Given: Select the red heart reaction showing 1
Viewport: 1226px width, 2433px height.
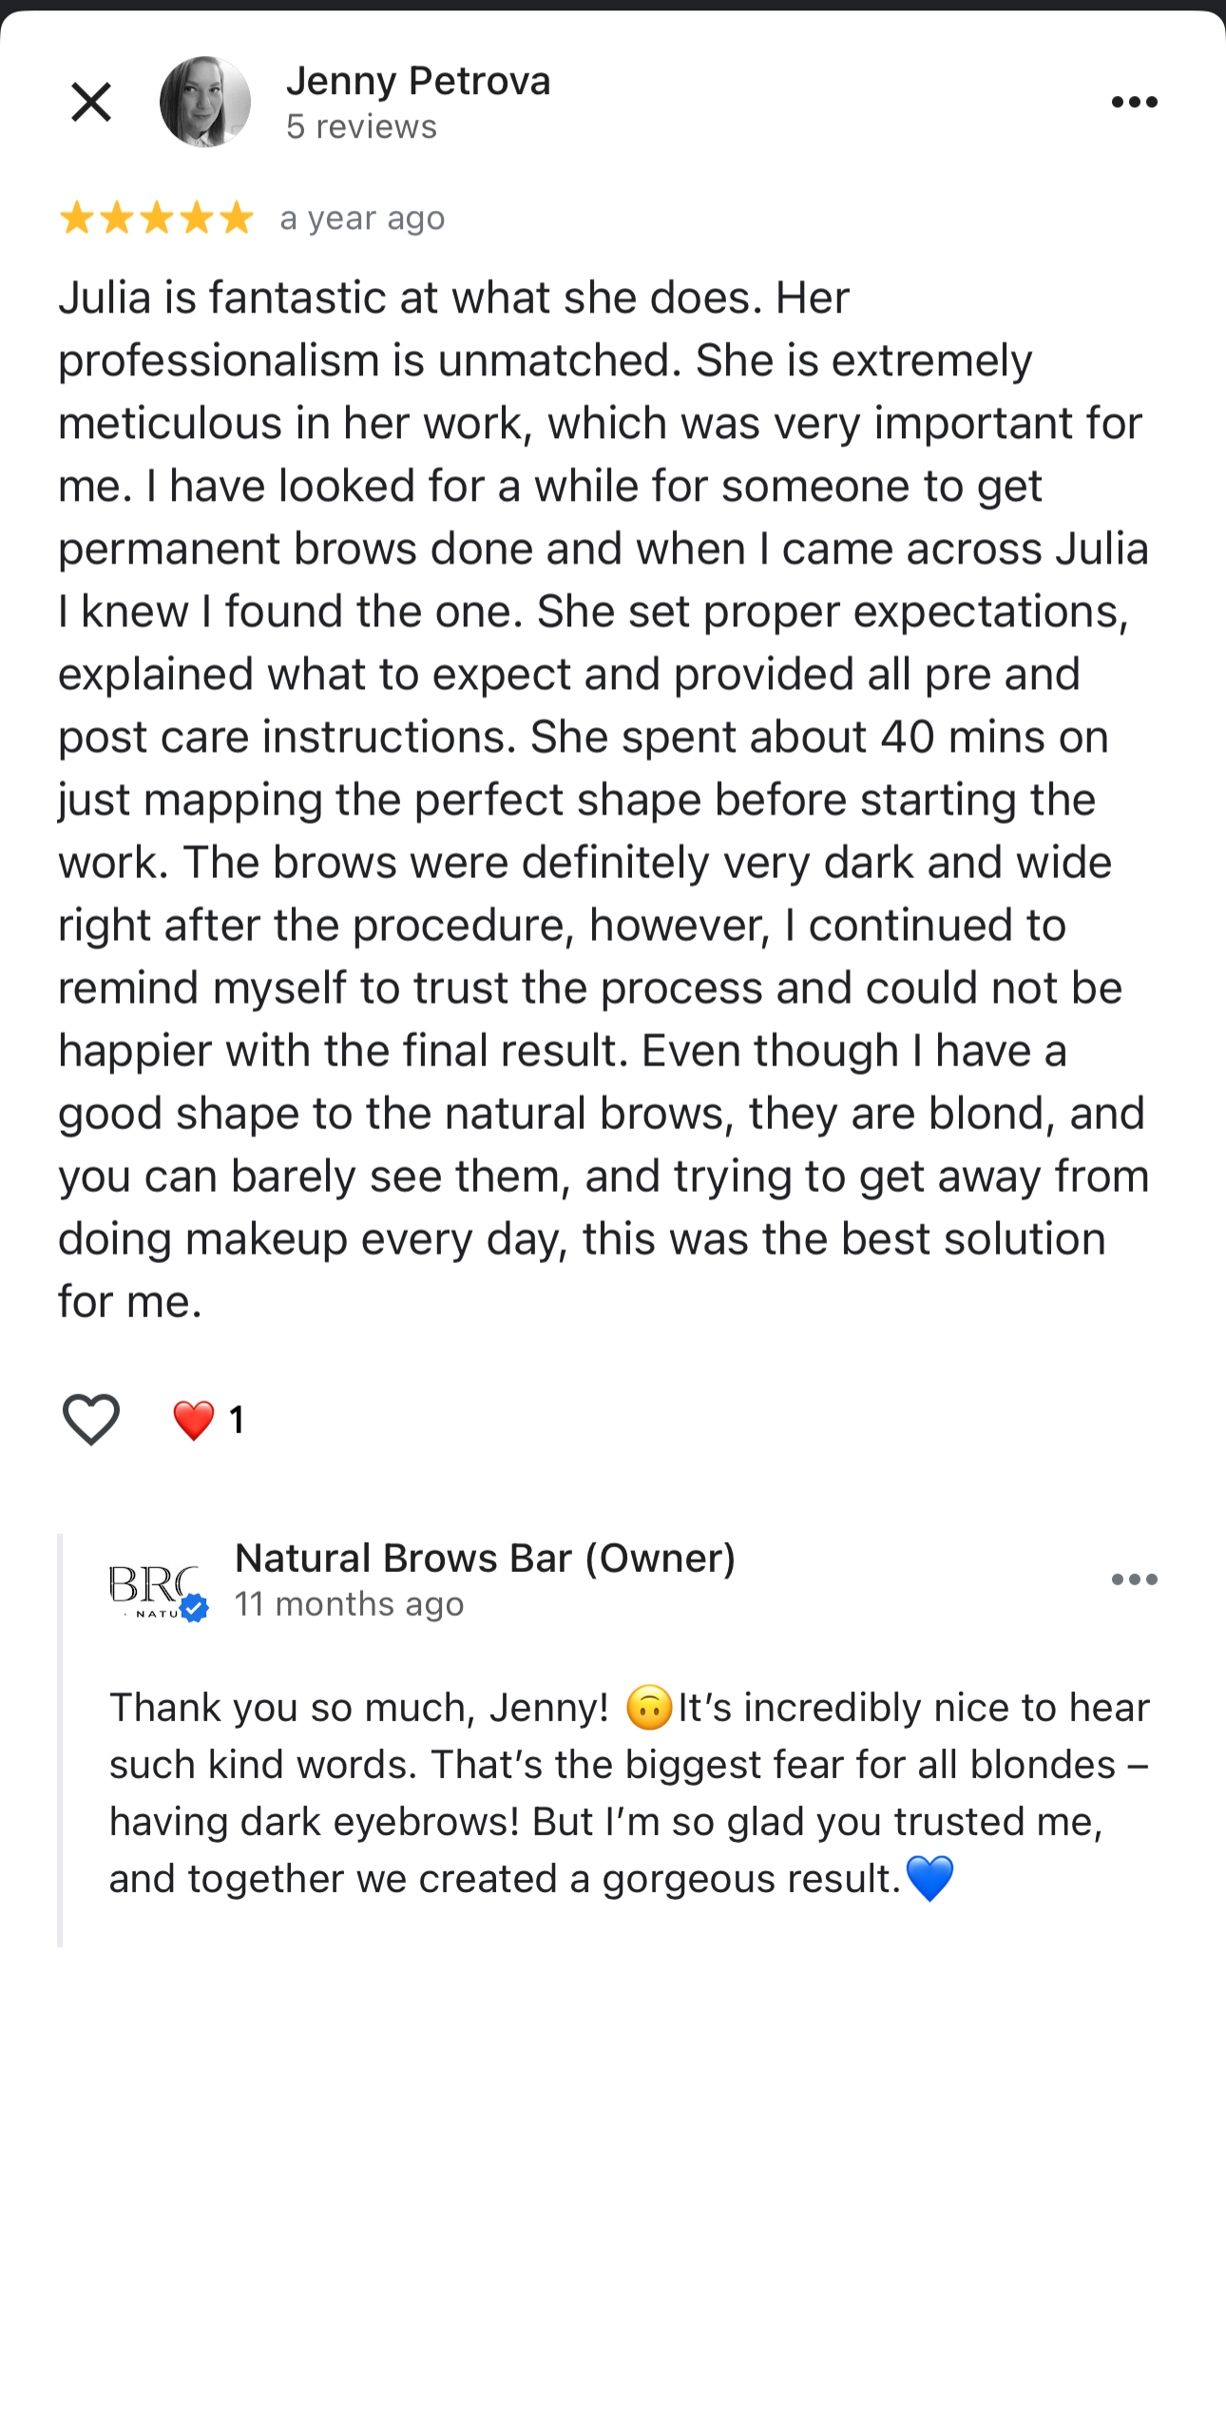Looking at the screenshot, I should (x=194, y=1420).
